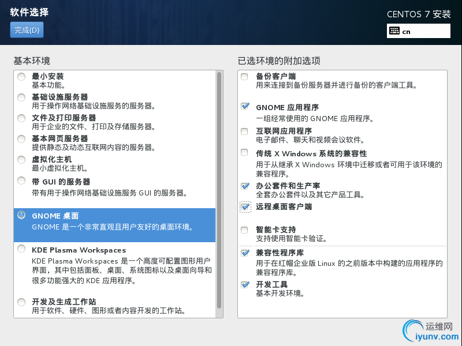This screenshot has height=346, width=462.
Task: Click description 支持使用智能卡验证。
Action: coord(292,239)
